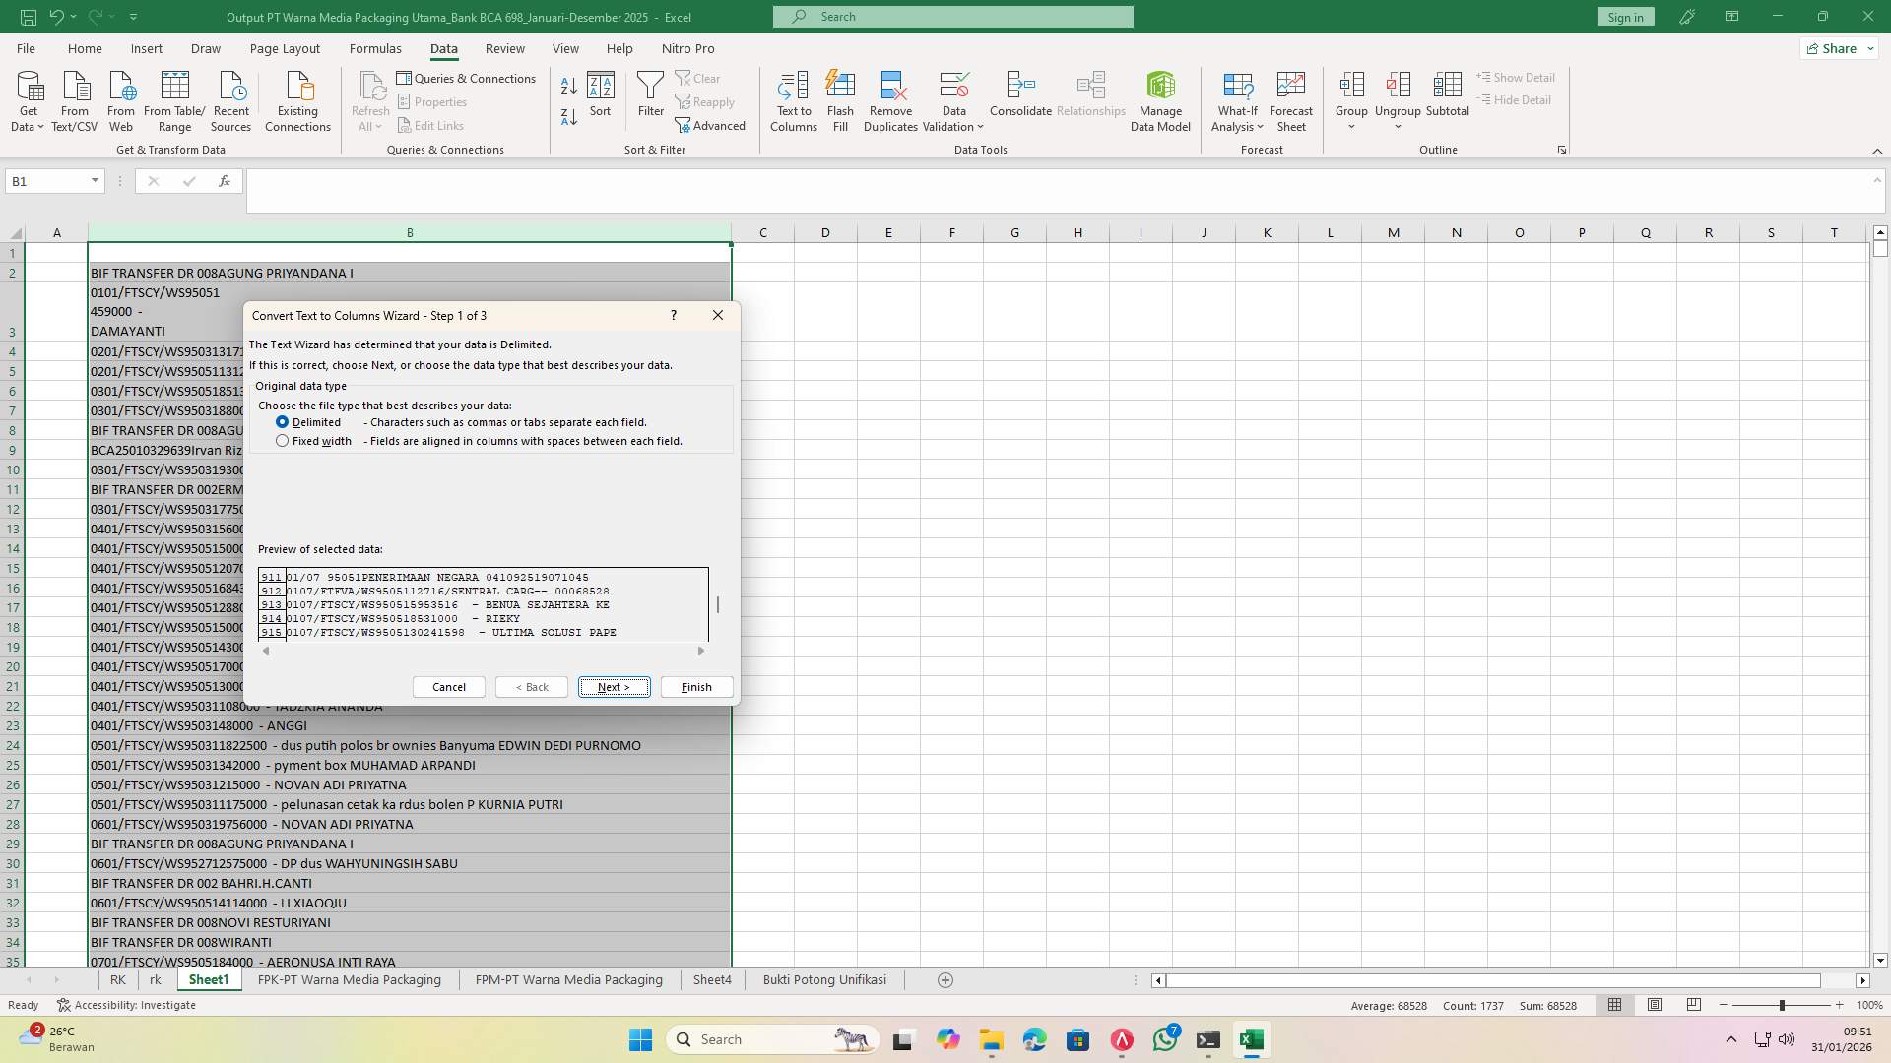Apply a Filter with the funnel icon

[x=650, y=98]
